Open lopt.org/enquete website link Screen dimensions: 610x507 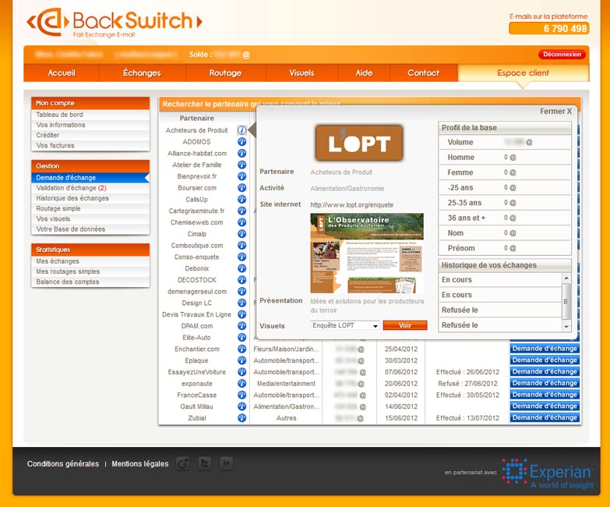click(351, 205)
